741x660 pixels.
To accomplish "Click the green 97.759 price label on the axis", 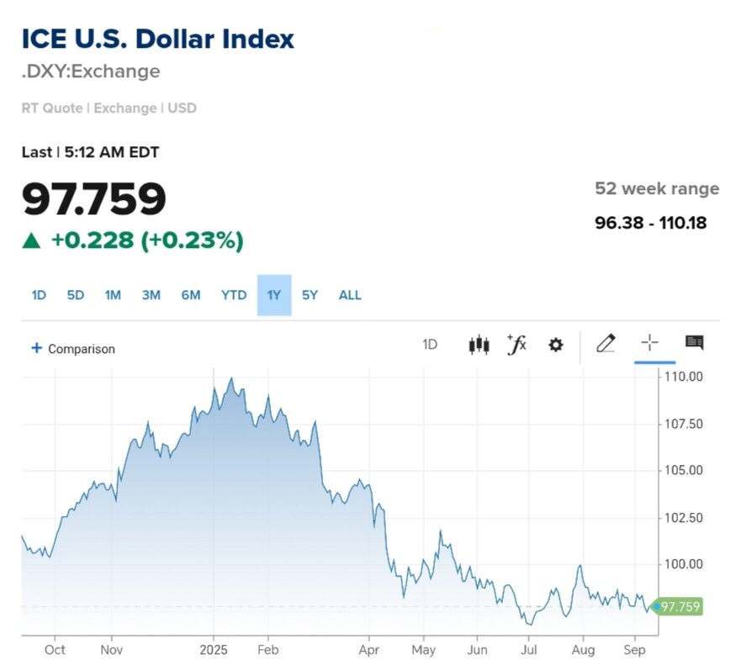I will click(680, 606).
